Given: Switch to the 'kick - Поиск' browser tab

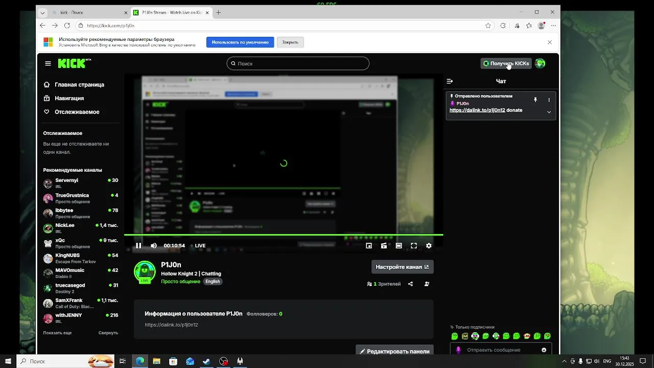Looking at the screenshot, I should [90, 12].
